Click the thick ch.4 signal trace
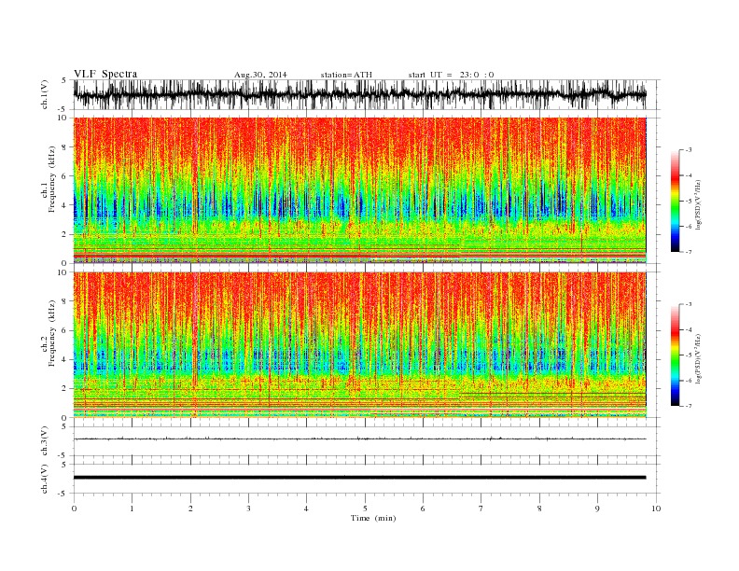This screenshot has height=571, width=739. (x=359, y=478)
